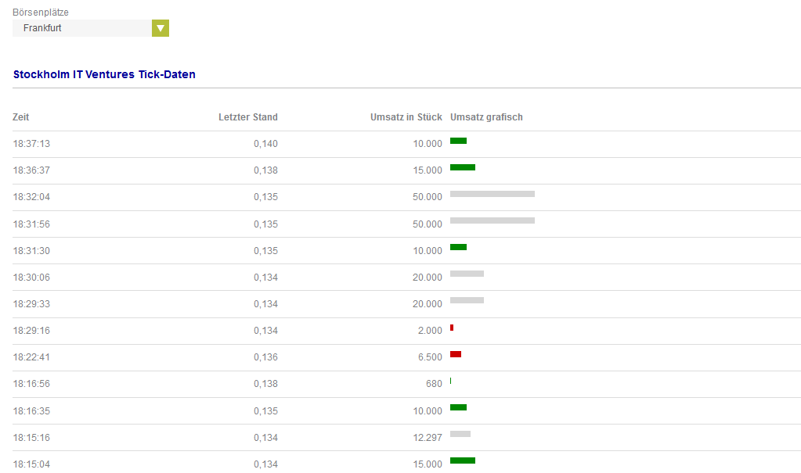The width and height of the screenshot is (801, 473).
Task: Select the time 18:32:04
Action: click(x=31, y=197)
